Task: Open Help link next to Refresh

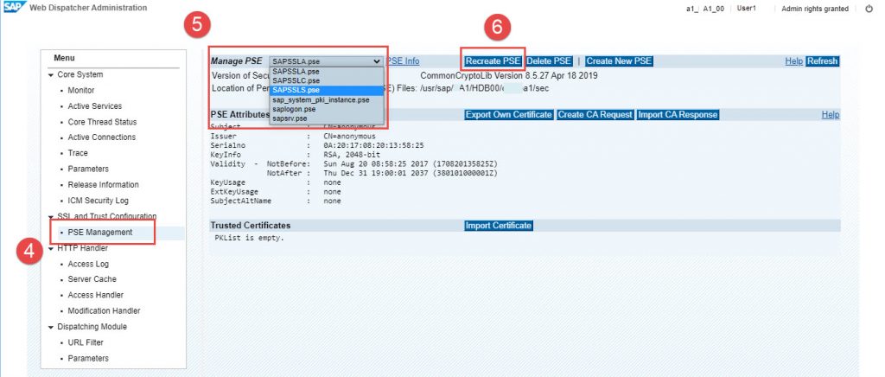Action: coord(793,61)
